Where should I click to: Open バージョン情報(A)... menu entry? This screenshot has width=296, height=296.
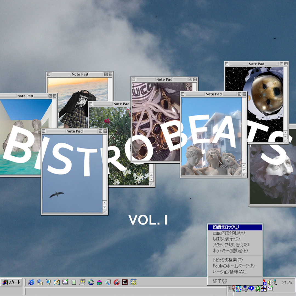[x=235, y=272]
